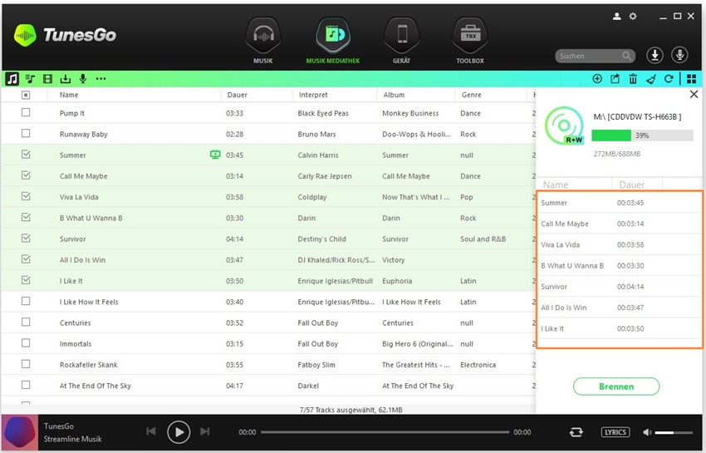Type in the Suchen search field

[596, 56]
